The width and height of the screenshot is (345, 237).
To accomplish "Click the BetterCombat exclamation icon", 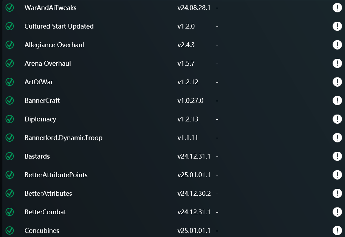I will pos(337,212).
